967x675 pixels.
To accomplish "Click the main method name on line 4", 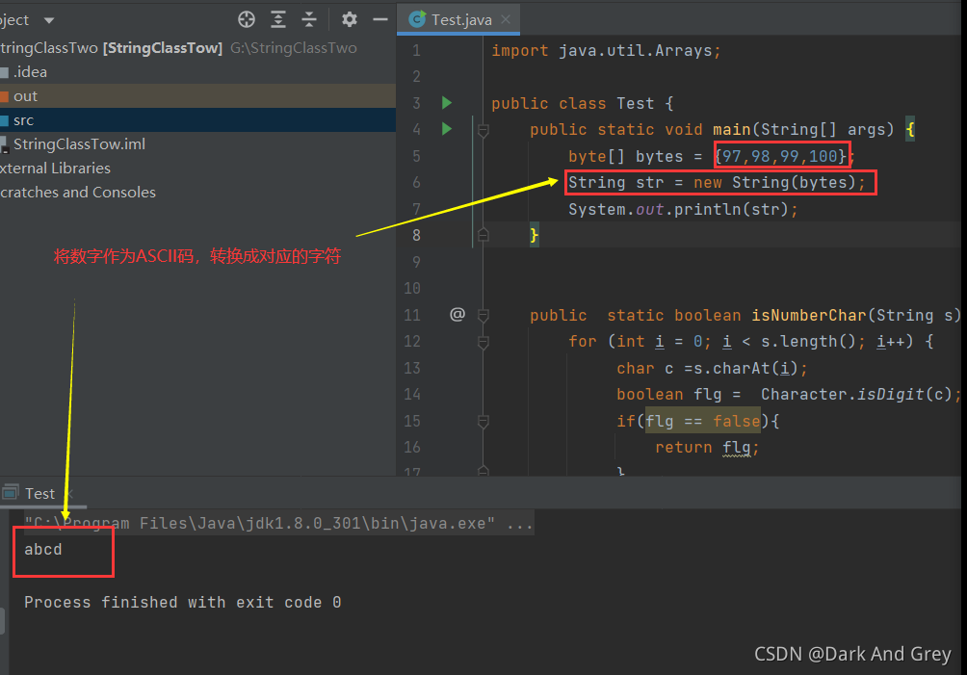I will [x=731, y=129].
